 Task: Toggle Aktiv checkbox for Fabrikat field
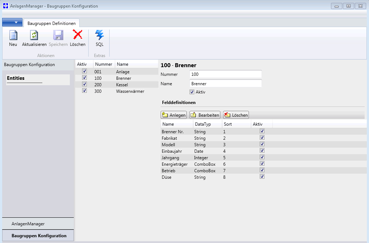click(262, 138)
